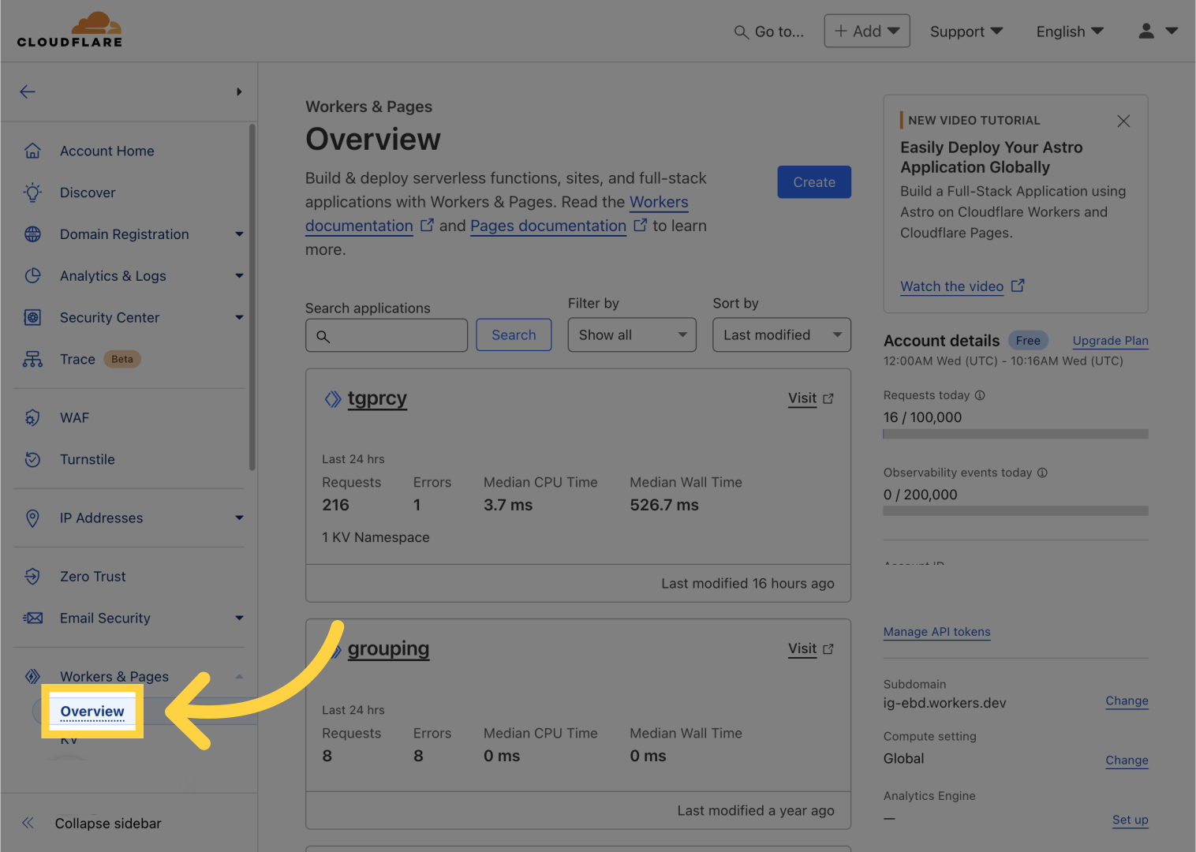Click the Zero Trust icon
The height and width of the screenshot is (852, 1196).
32,577
